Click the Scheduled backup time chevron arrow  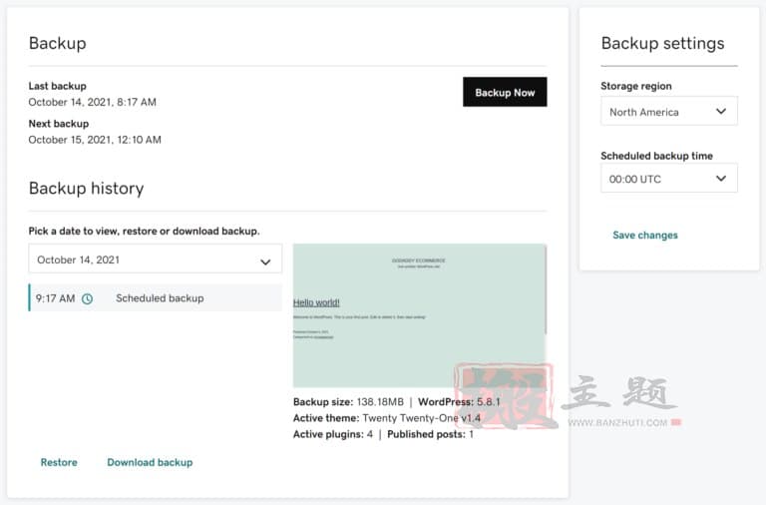click(720, 179)
